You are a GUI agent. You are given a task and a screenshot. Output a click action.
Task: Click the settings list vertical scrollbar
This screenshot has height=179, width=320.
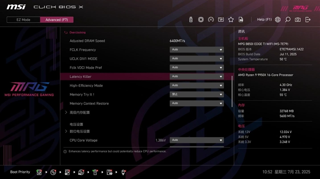(x=232, y=91)
